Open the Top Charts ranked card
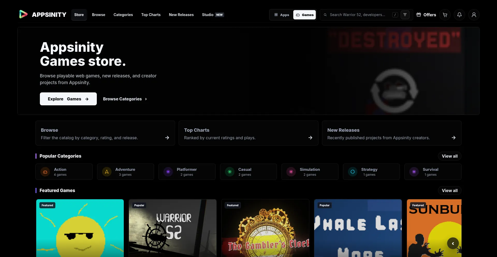Screen dimensions: 497x257 [248, 133]
